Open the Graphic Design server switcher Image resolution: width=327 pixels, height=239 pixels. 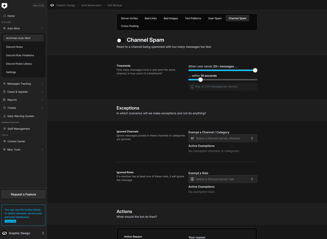(23, 233)
